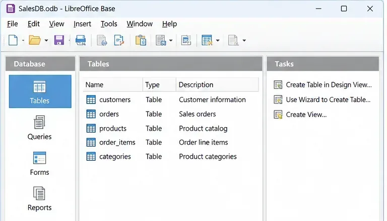Minimize the LibreOffice Base window
The width and height of the screenshot is (387, 221).
pos(318,9)
